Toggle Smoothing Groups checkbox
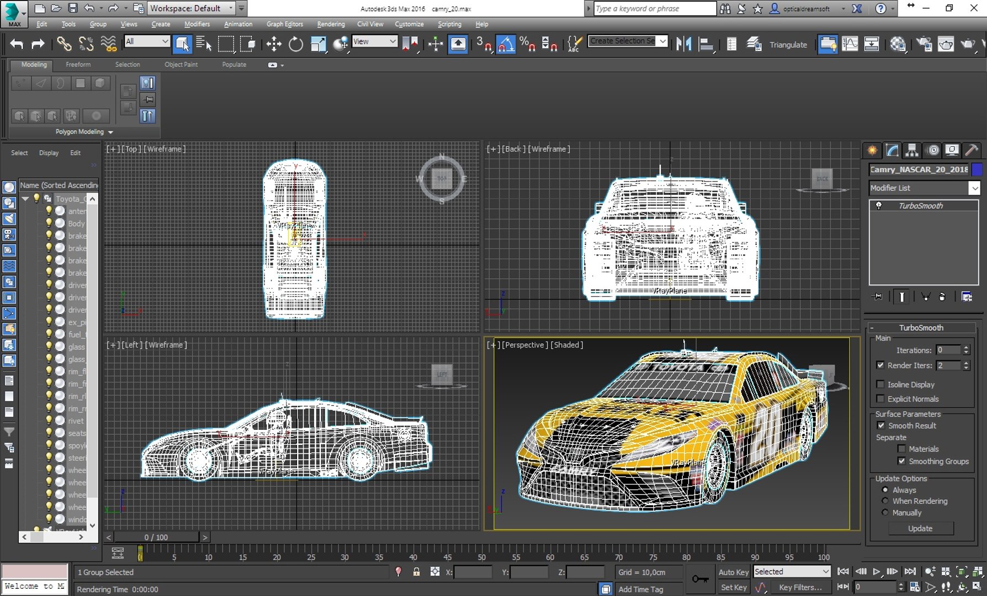The width and height of the screenshot is (987, 596). pos(901,461)
